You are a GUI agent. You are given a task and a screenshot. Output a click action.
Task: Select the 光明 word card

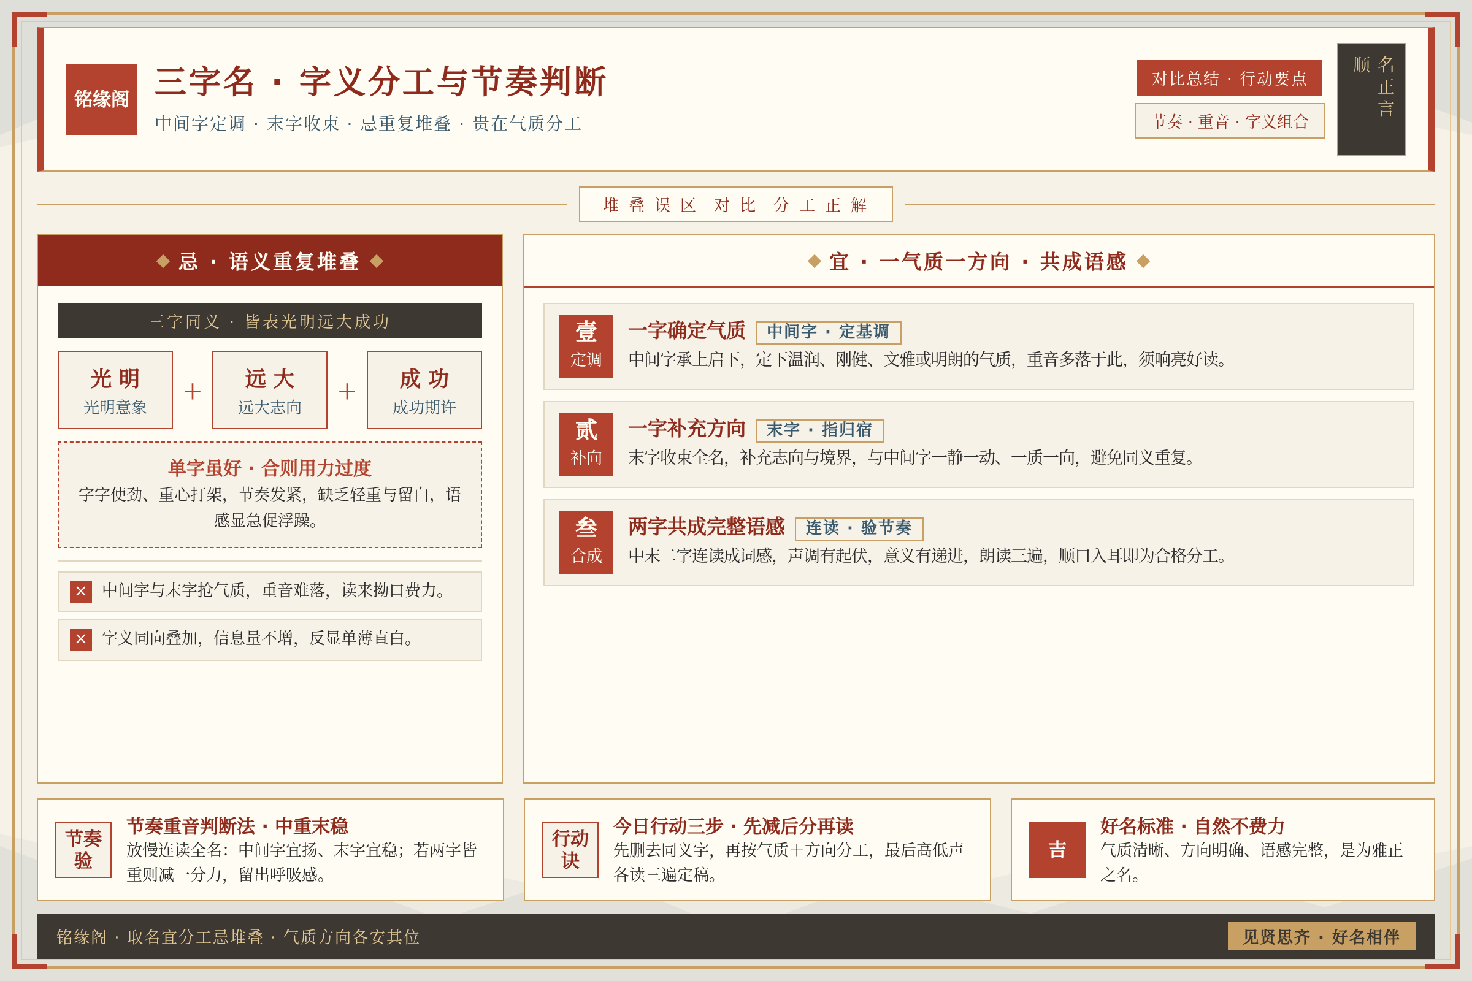click(115, 390)
